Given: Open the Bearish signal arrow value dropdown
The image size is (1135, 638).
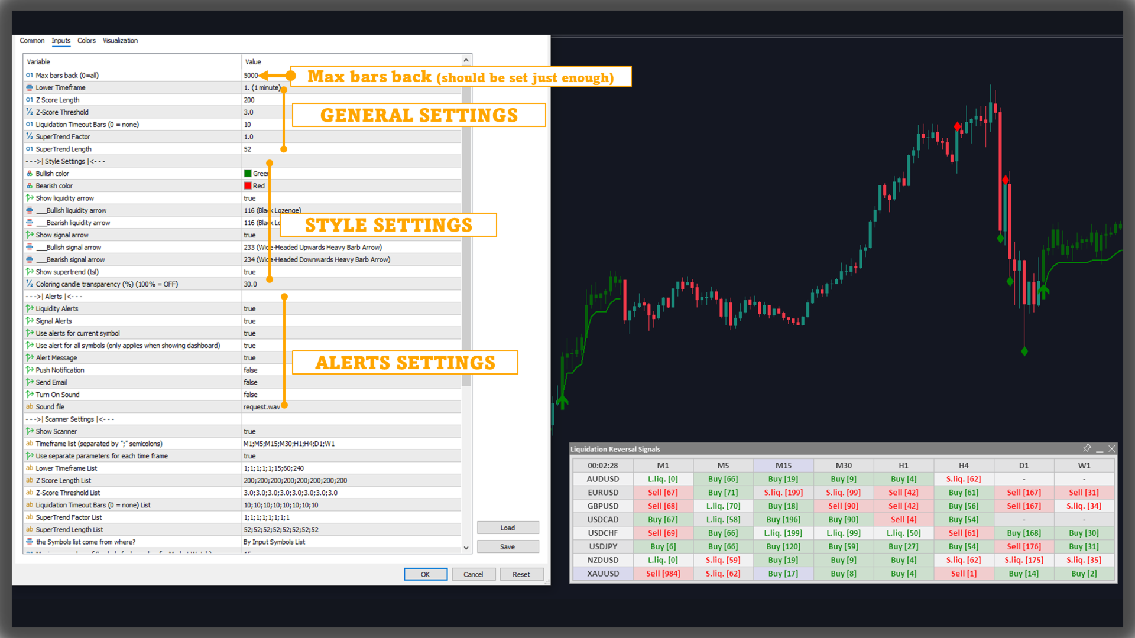Looking at the screenshot, I should pyautogui.click(x=317, y=259).
